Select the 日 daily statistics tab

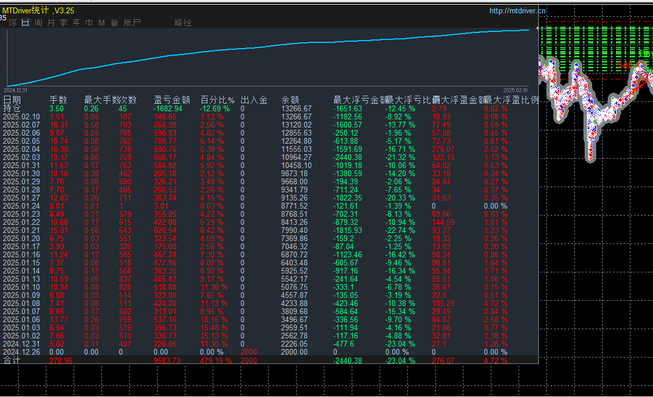[25, 23]
